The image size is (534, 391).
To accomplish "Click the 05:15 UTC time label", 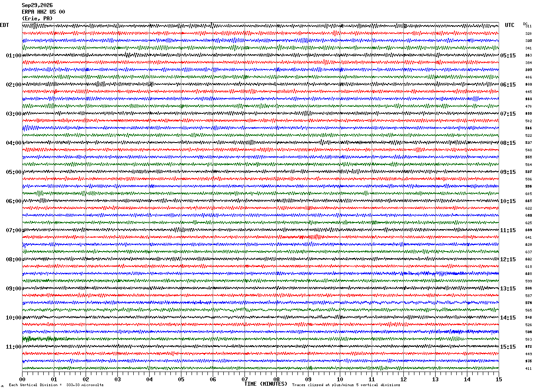I will pos(508,56).
